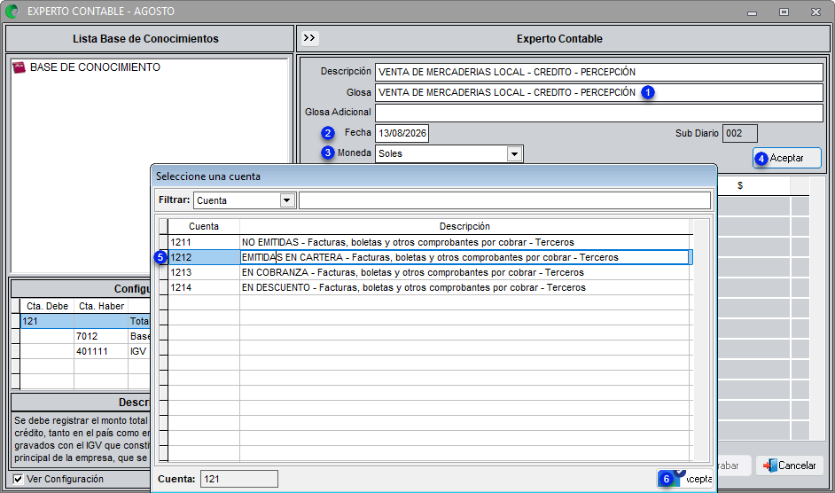Click the Glosa Adicional input field
Screen dimensions: 835x493
pos(599,113)
